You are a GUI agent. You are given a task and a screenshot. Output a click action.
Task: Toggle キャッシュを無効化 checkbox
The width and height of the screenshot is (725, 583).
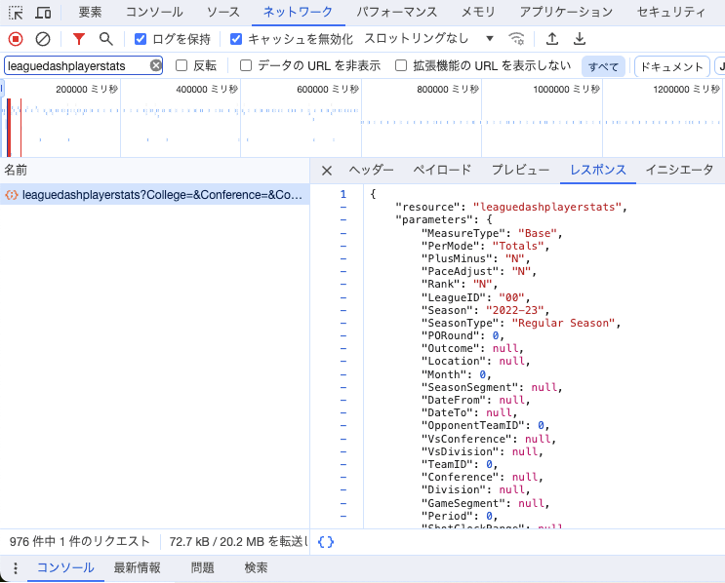236,39
